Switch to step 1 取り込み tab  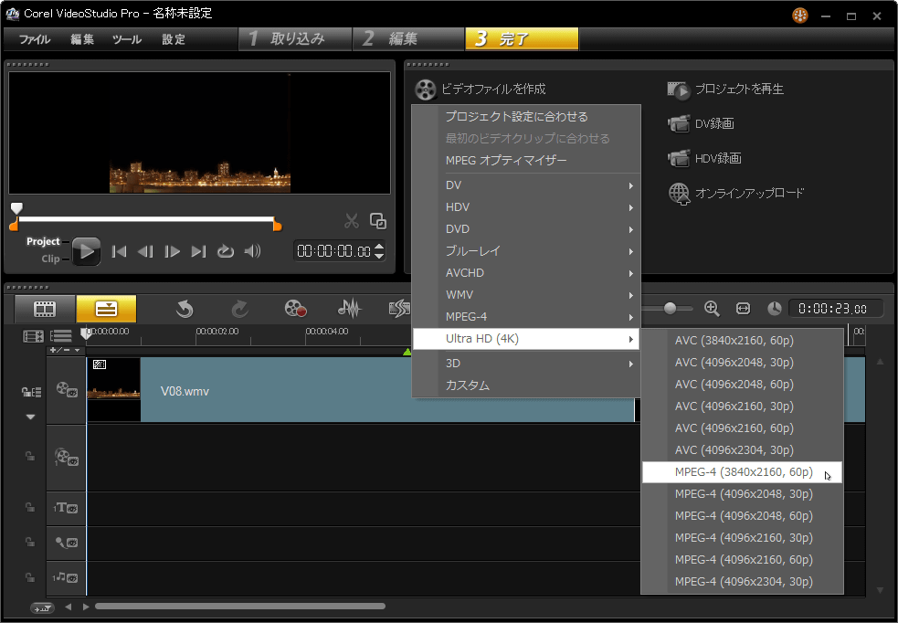(294, 39)
